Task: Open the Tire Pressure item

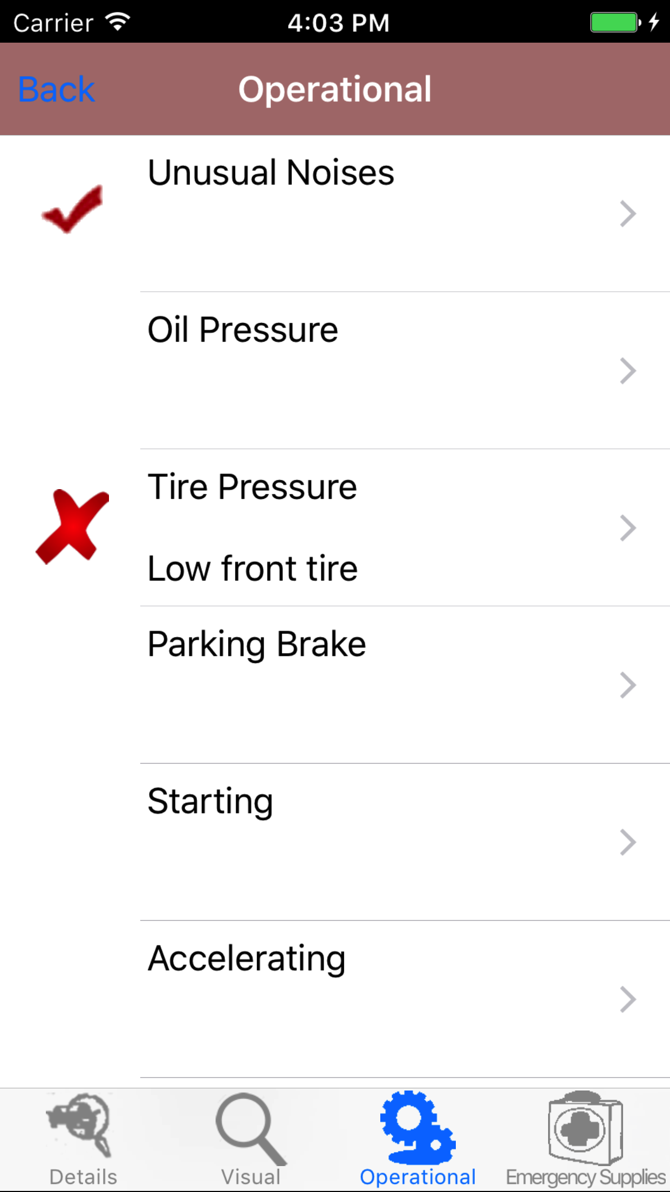Action: 252,487
